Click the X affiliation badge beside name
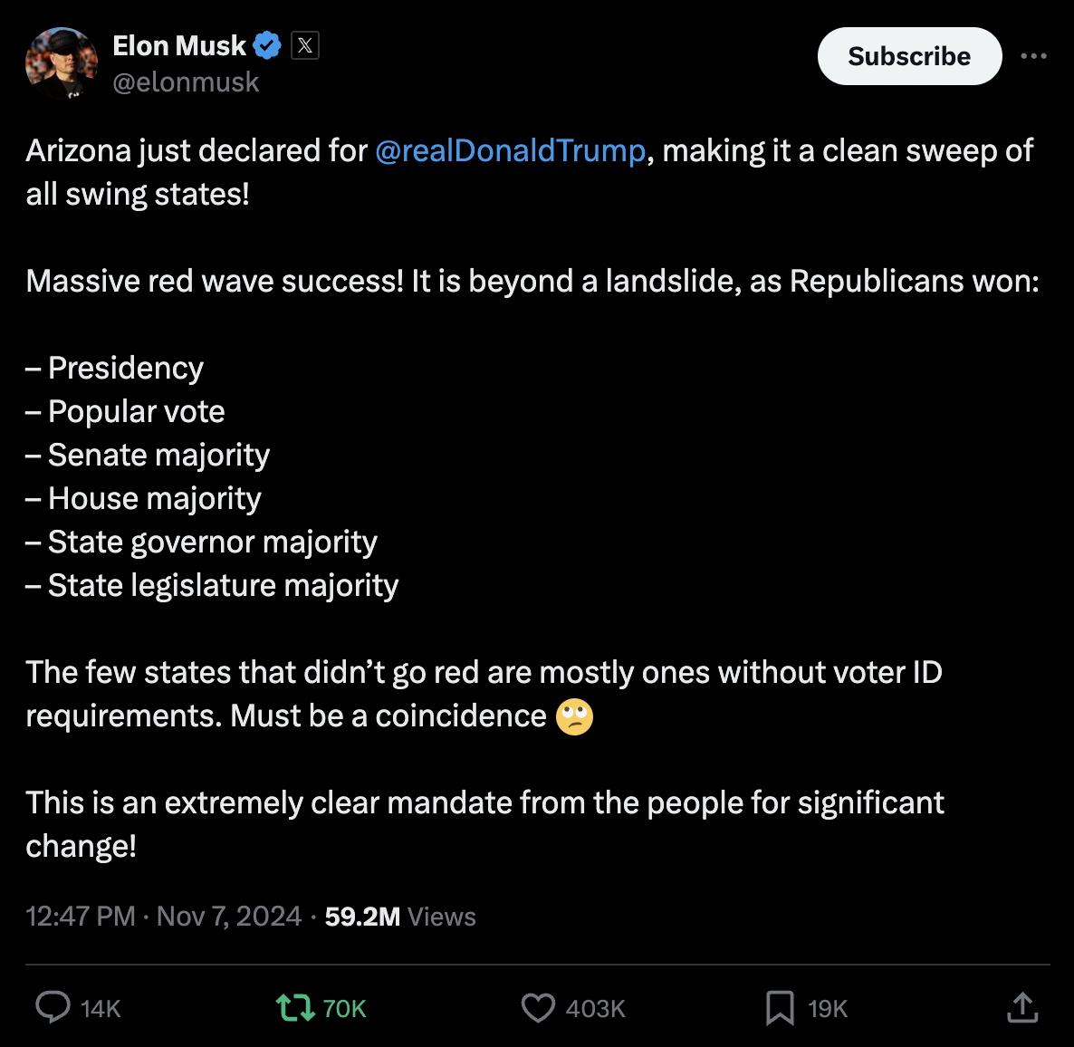 [305, 45]
